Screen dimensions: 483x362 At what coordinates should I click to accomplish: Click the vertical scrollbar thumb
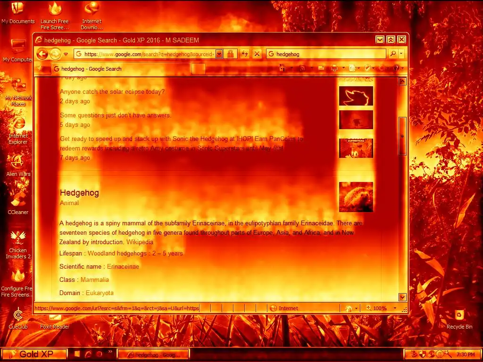403,136
